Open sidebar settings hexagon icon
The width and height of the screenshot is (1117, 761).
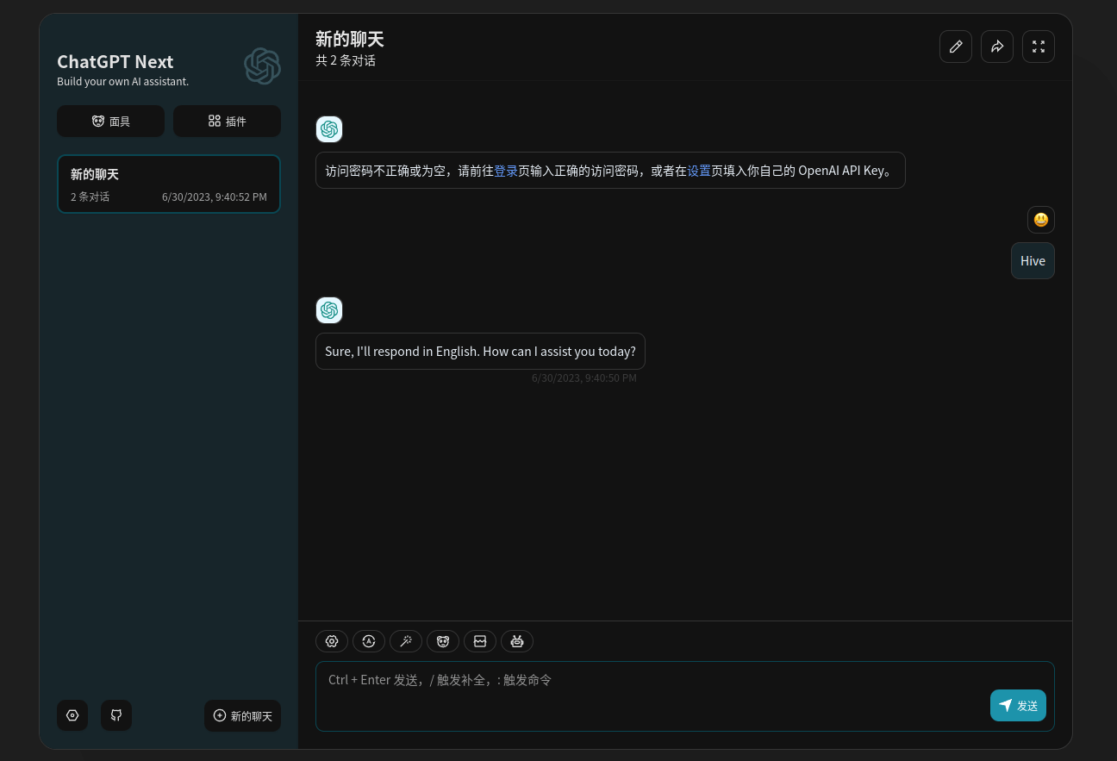(x=72, y=715)
